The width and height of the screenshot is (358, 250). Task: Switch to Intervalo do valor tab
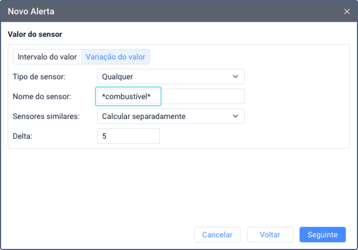click(x=47, y=57)
